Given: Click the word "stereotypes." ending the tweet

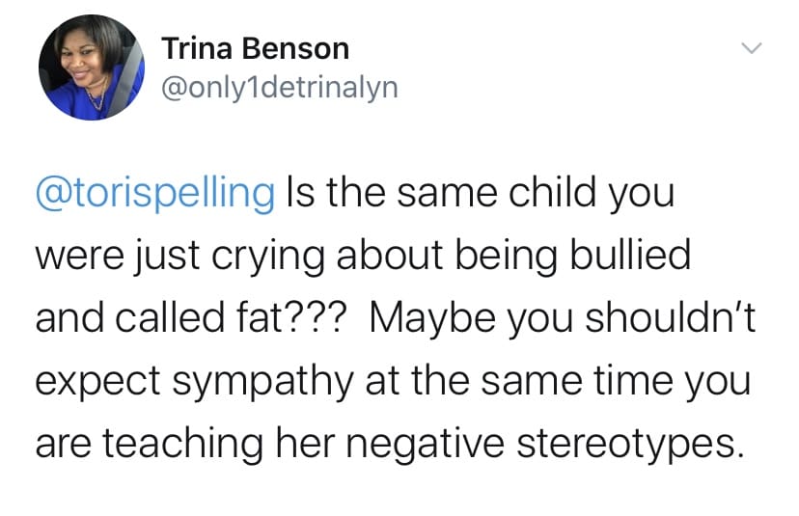Looking at the screenshot, I should click(627, 444).
